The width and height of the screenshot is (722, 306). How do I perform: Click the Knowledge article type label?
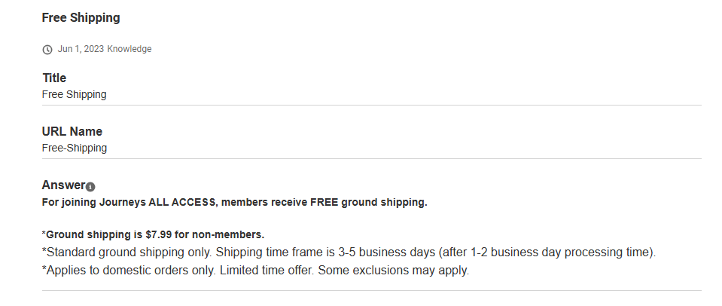pos(129,49)
